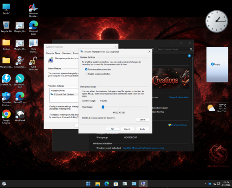Select the Morphs_De folder on desktop

pyautogui.click(x=6, y=62)
